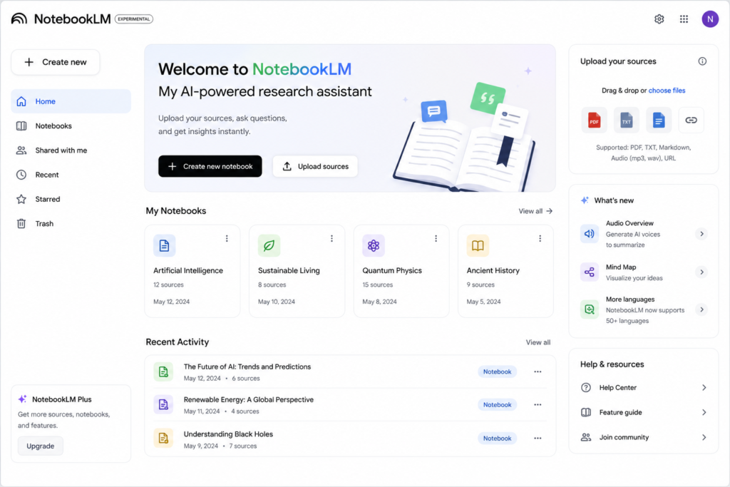
Task: Click Create new notebook button
Action: coord(210,166)
